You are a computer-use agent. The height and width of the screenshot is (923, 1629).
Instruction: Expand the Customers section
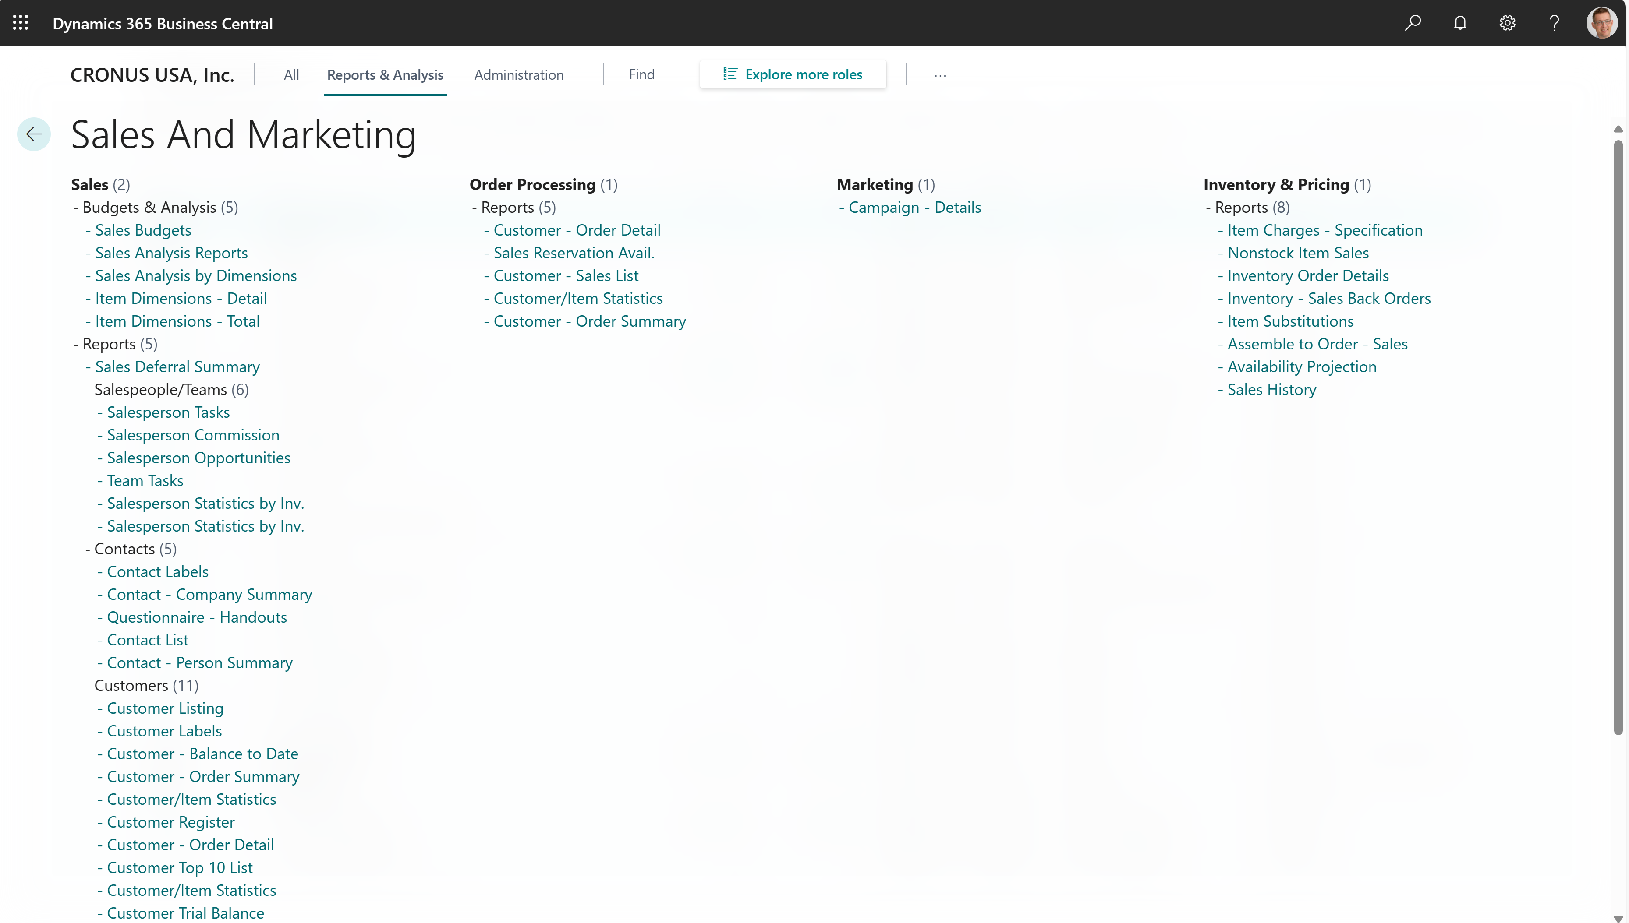click(131, 685)
